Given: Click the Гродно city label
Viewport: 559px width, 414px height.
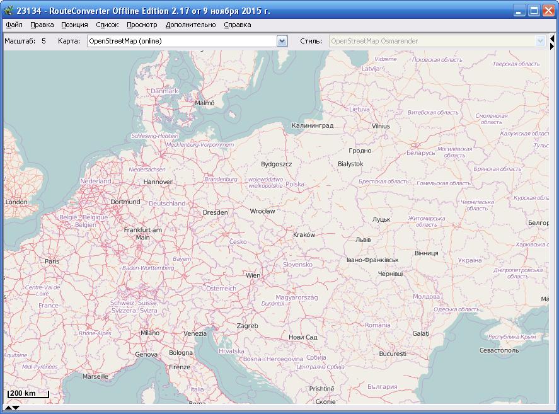Looking at the screenshot, I should tap(360, 151).
